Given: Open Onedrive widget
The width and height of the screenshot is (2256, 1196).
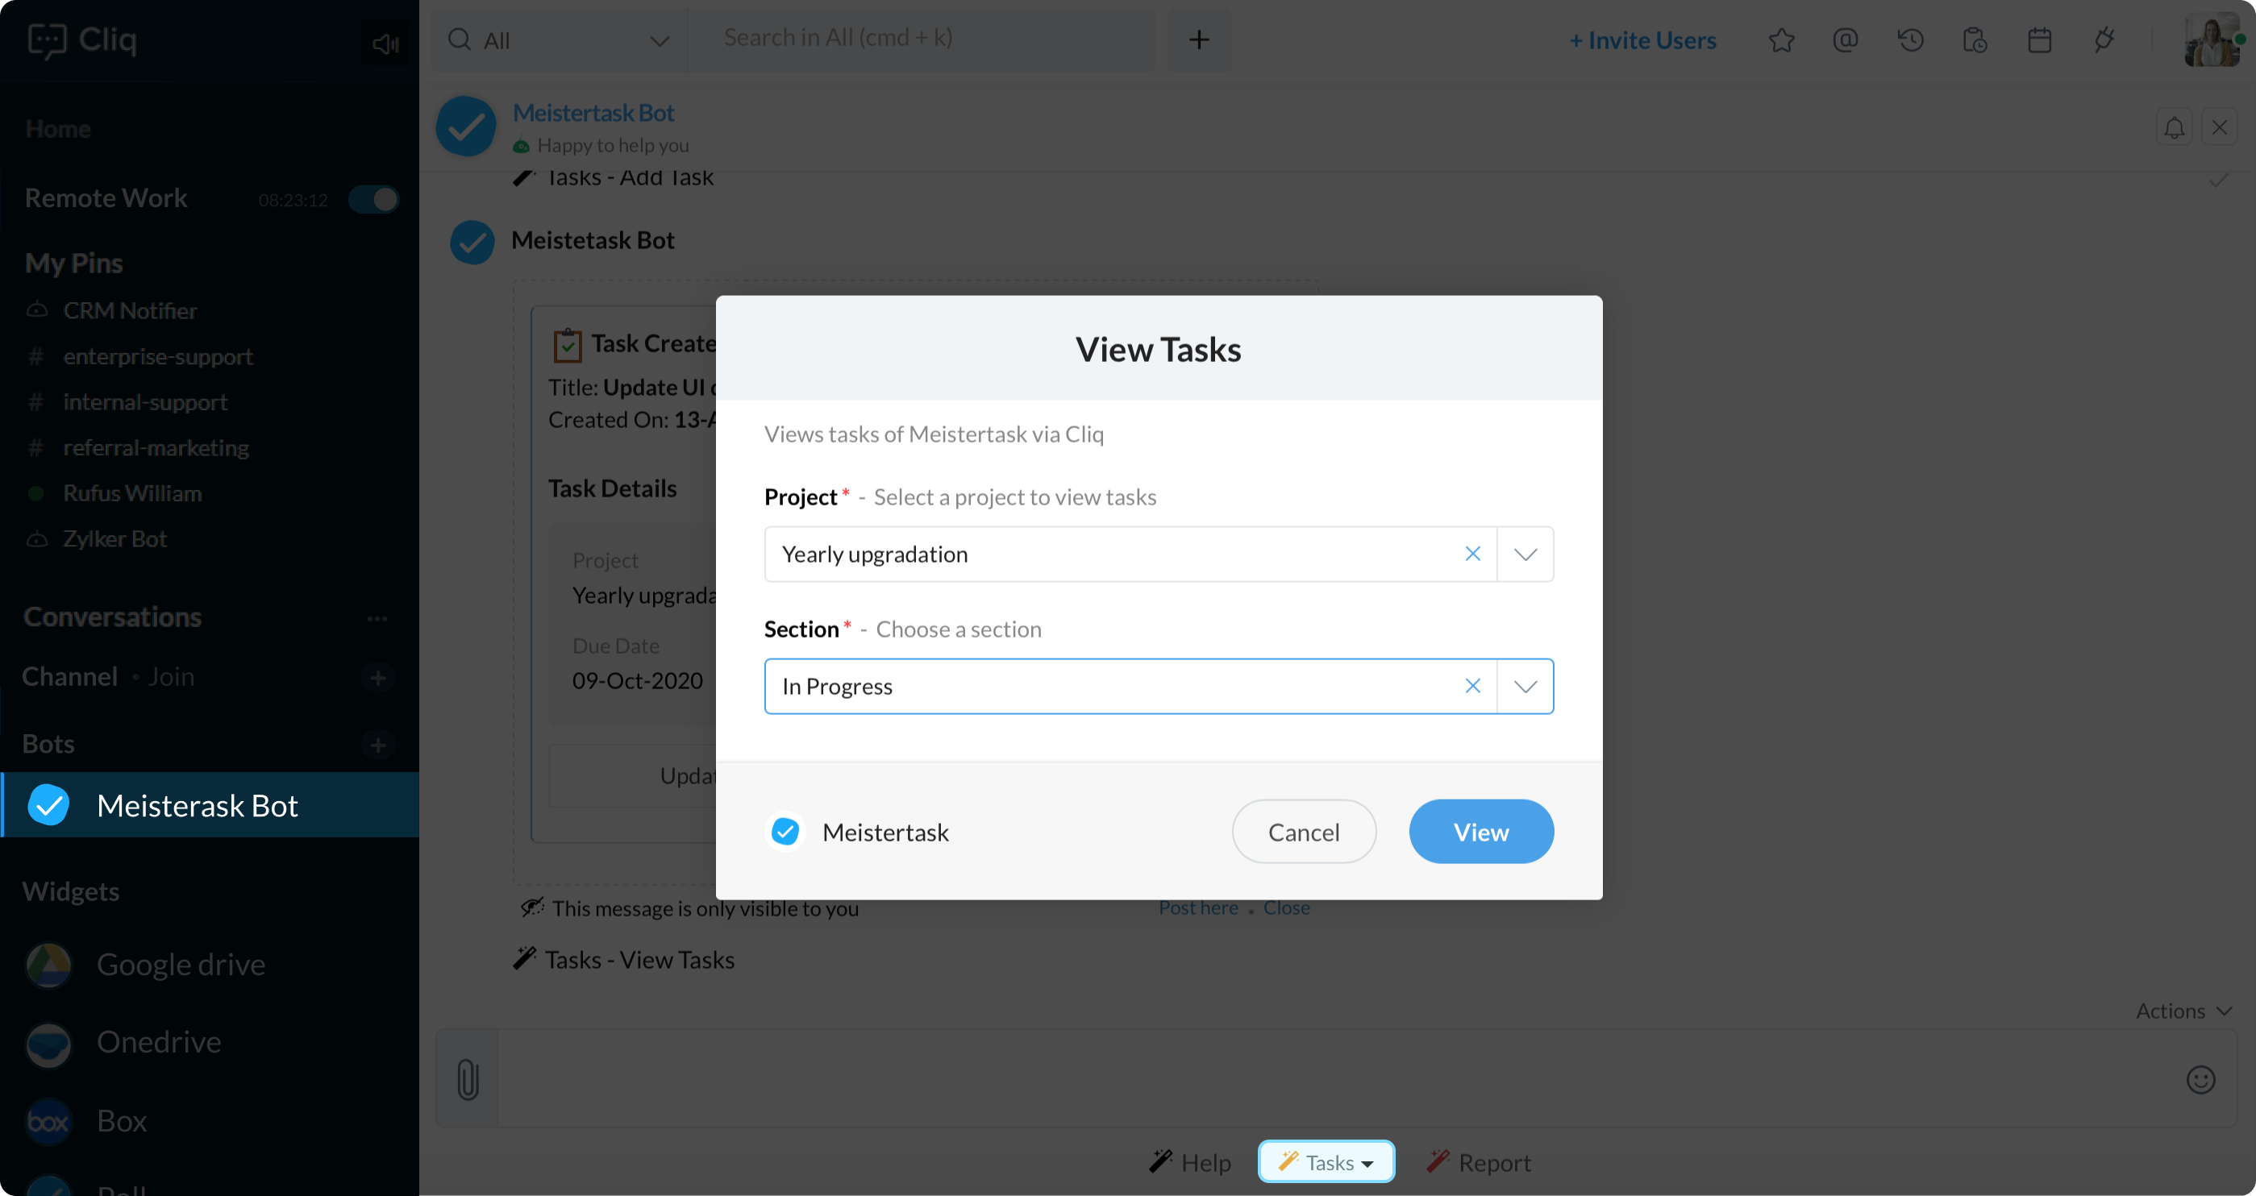Looking at the screenshot, I should tap(159, 1042).
